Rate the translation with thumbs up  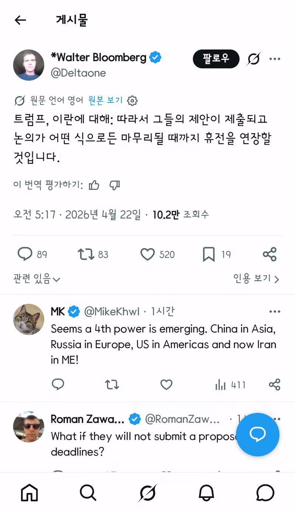tap(94, 186)
